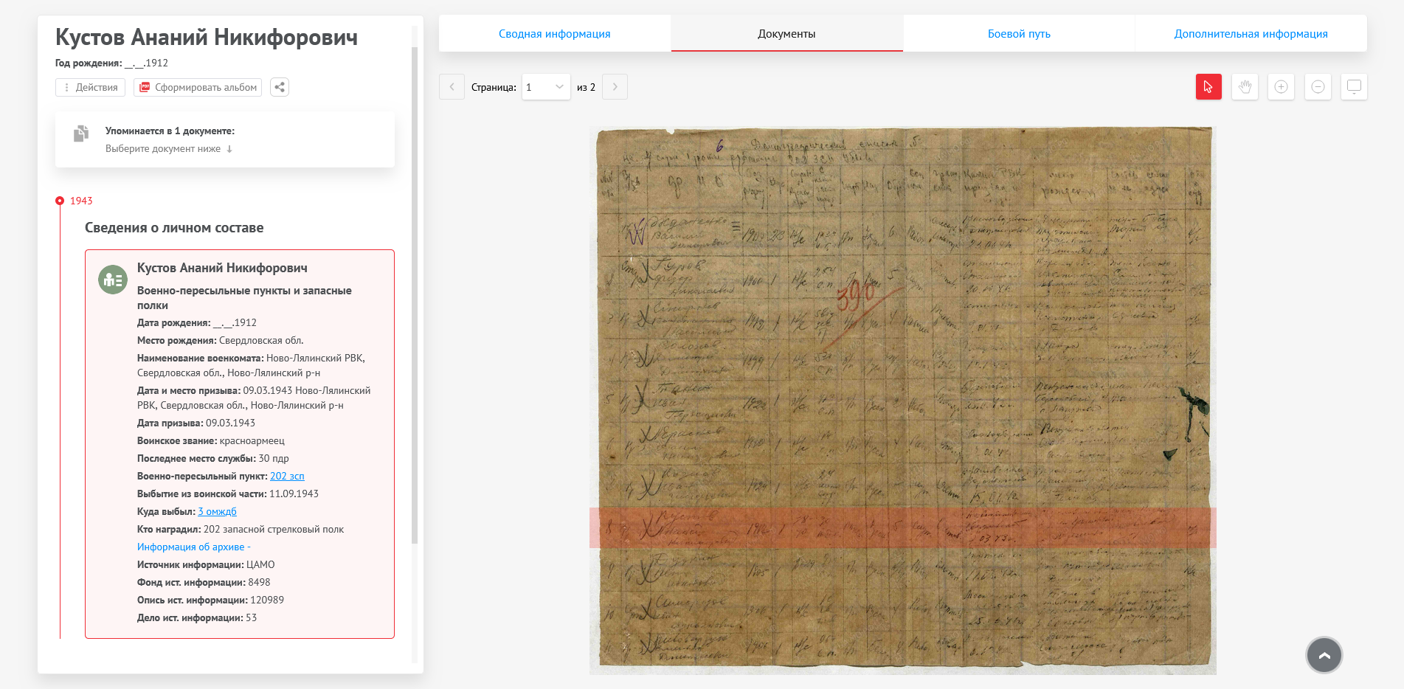1404x689 pixels.
Task: Click Последнее место службы: 30 пдр
Action: [x=213, y=459]
